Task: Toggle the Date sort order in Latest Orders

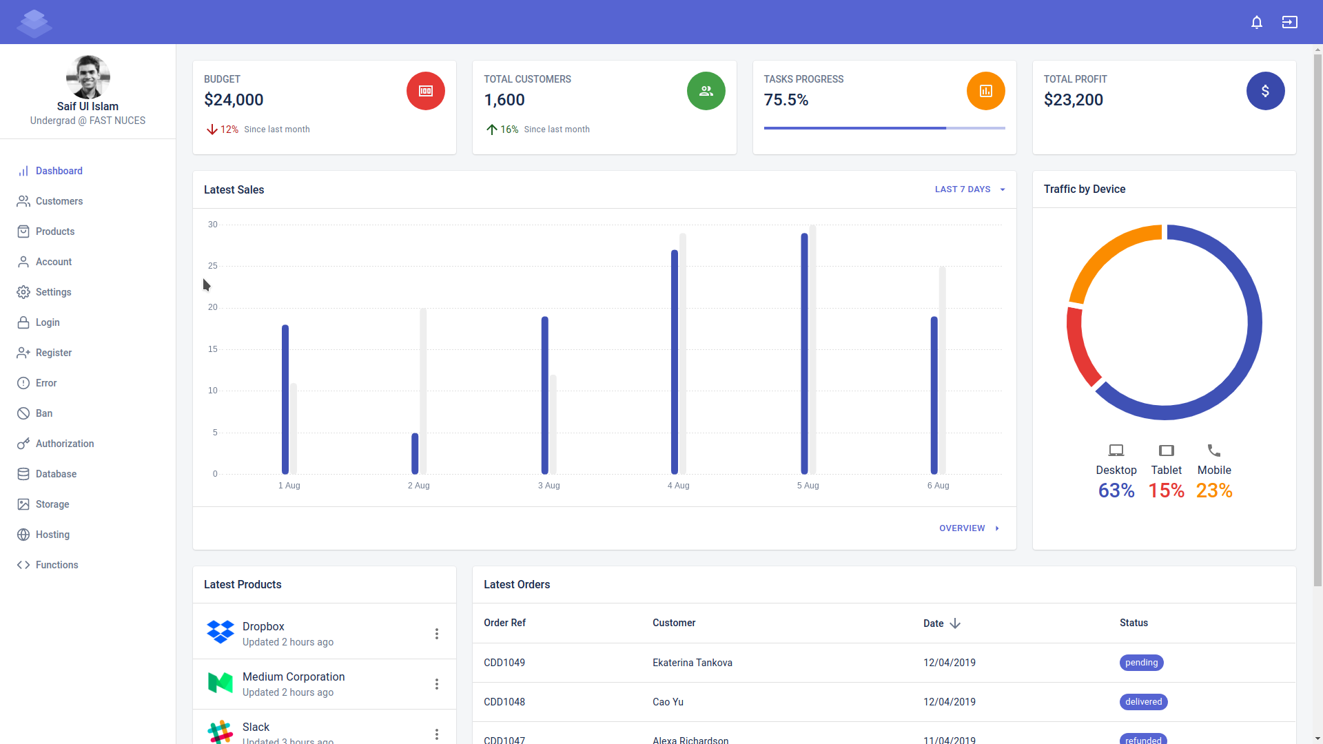Action: (954, 623)
